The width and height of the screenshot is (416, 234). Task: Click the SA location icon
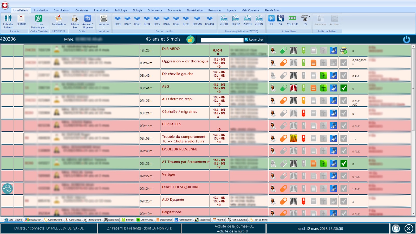(x=281, y=21)
